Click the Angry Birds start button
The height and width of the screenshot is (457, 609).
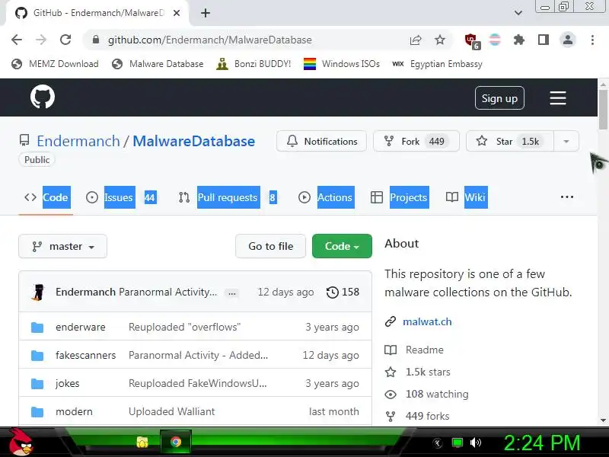[x=21, y=442]
